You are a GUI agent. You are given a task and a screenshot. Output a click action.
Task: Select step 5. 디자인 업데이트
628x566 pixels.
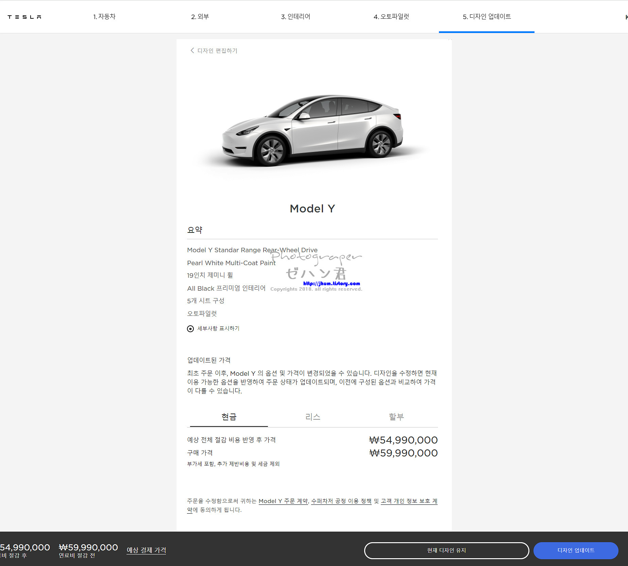click(x=487, y=17)
